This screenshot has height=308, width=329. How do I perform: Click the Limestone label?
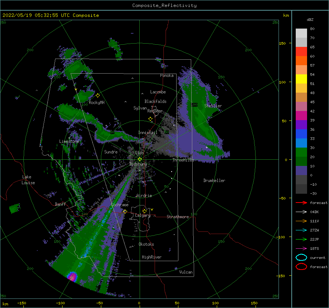click(69, 141)
